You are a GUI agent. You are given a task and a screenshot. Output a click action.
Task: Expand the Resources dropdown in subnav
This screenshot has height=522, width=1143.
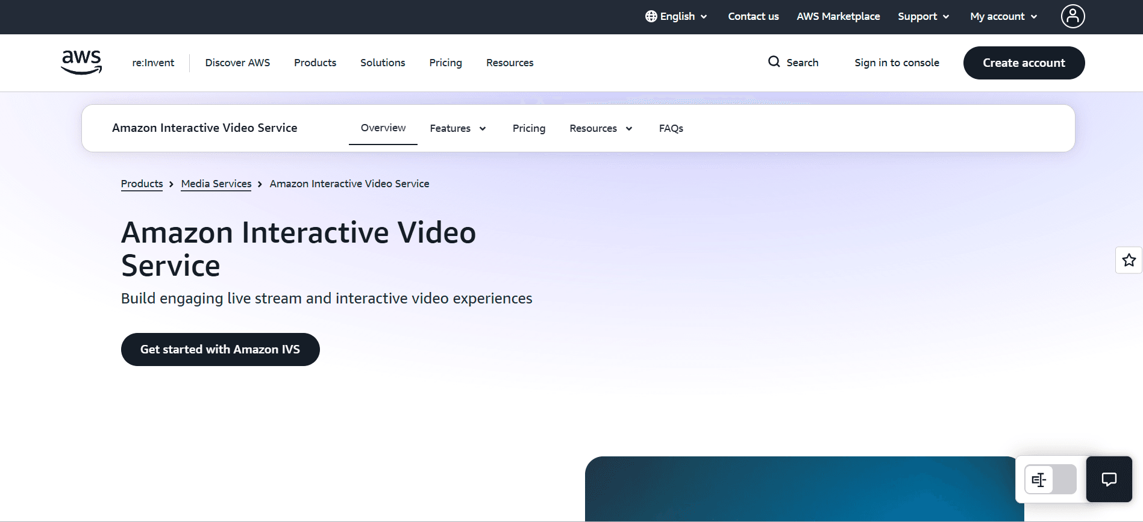pos(601,128)
